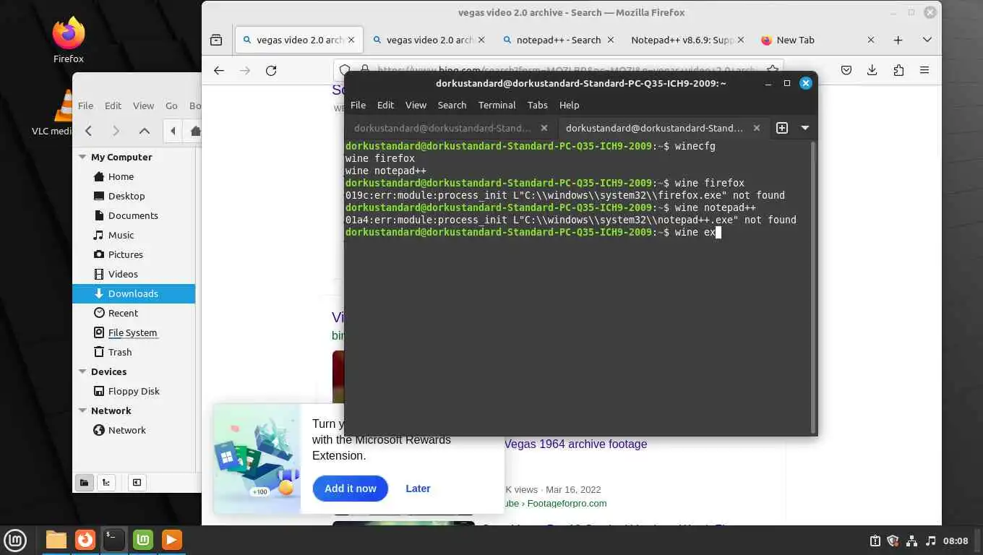
Task: Open the terminal File menu
Action: pyautogui.click(x=358, y=105)
